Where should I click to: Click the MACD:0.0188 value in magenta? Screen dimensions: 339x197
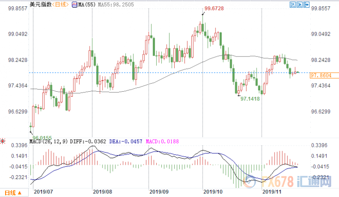pyautogui.click(x=162, y=142)
